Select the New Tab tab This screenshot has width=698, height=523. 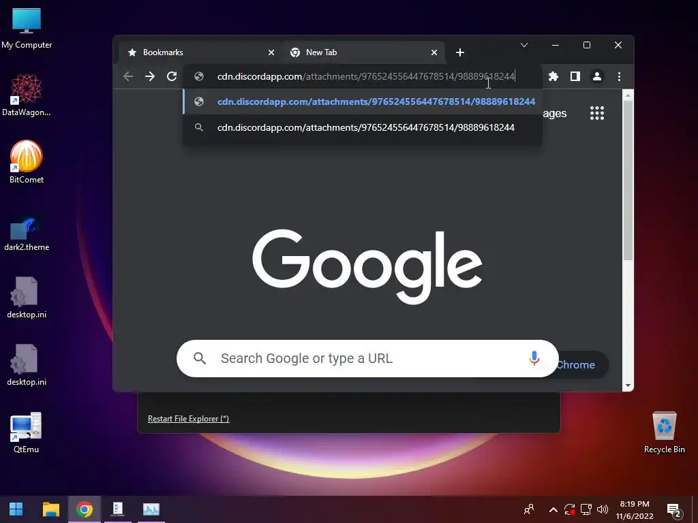point(363,52)
